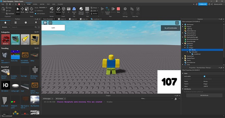Open the Lock dropdown arrow
This screenshot has width=225, height=118.
tap(97, 11)
